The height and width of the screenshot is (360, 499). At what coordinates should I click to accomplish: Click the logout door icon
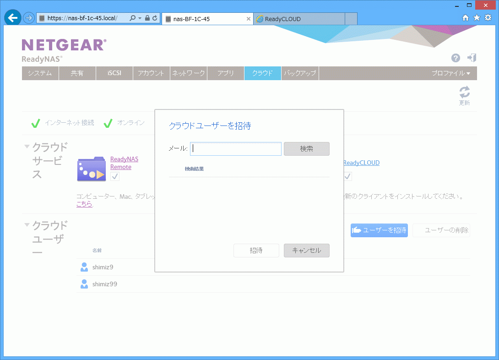(472, 58)
